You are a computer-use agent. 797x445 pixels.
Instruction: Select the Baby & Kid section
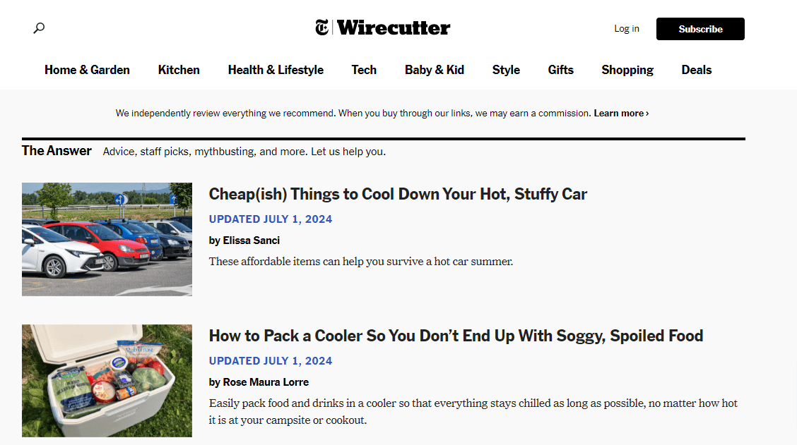(x=434, y=70)
